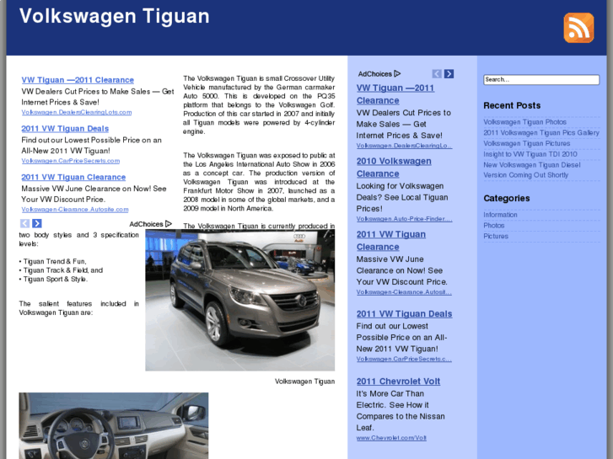Select the Photos category
The height and width of the screenshot is (459, 613).
click(x=494, y=226)
